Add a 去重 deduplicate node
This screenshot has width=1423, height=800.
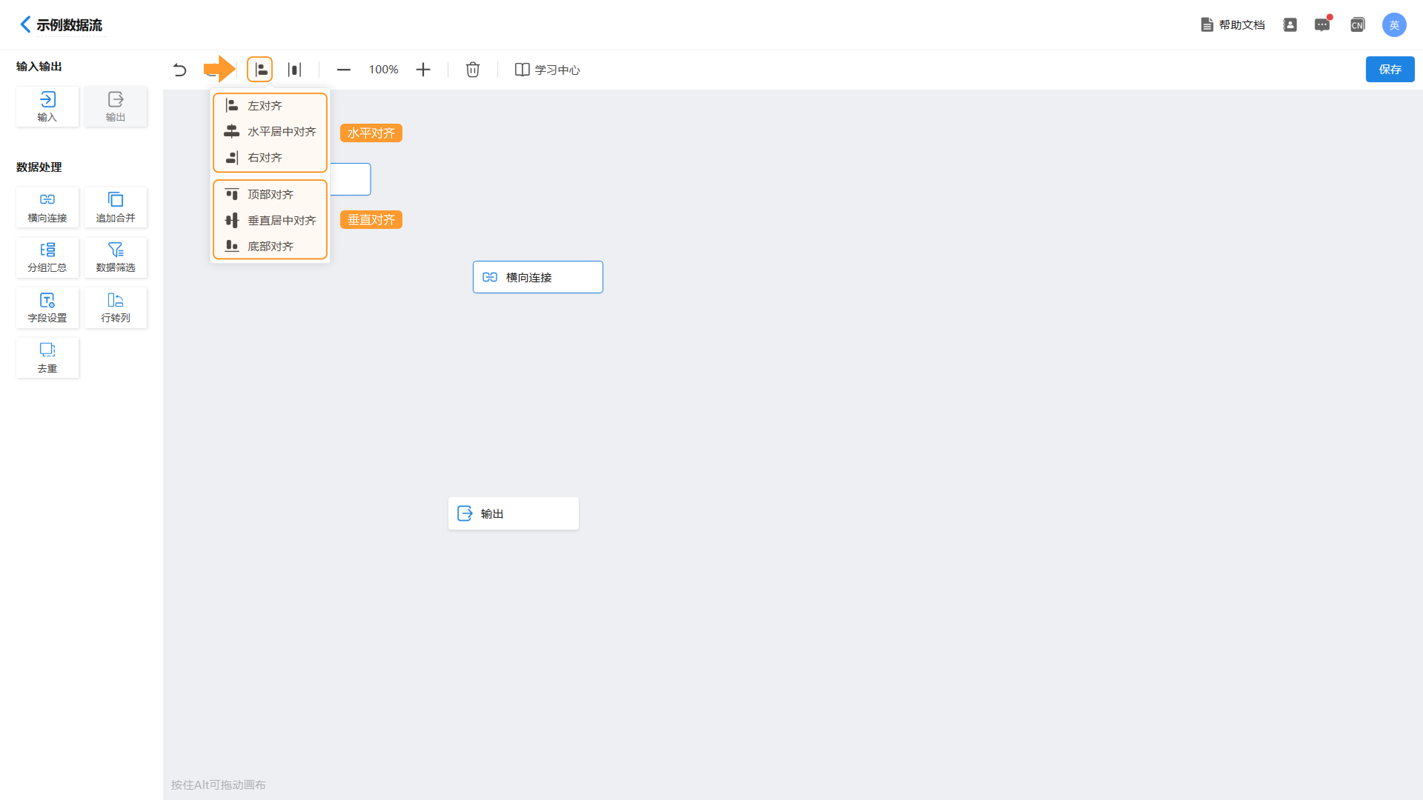click(47, 358)
